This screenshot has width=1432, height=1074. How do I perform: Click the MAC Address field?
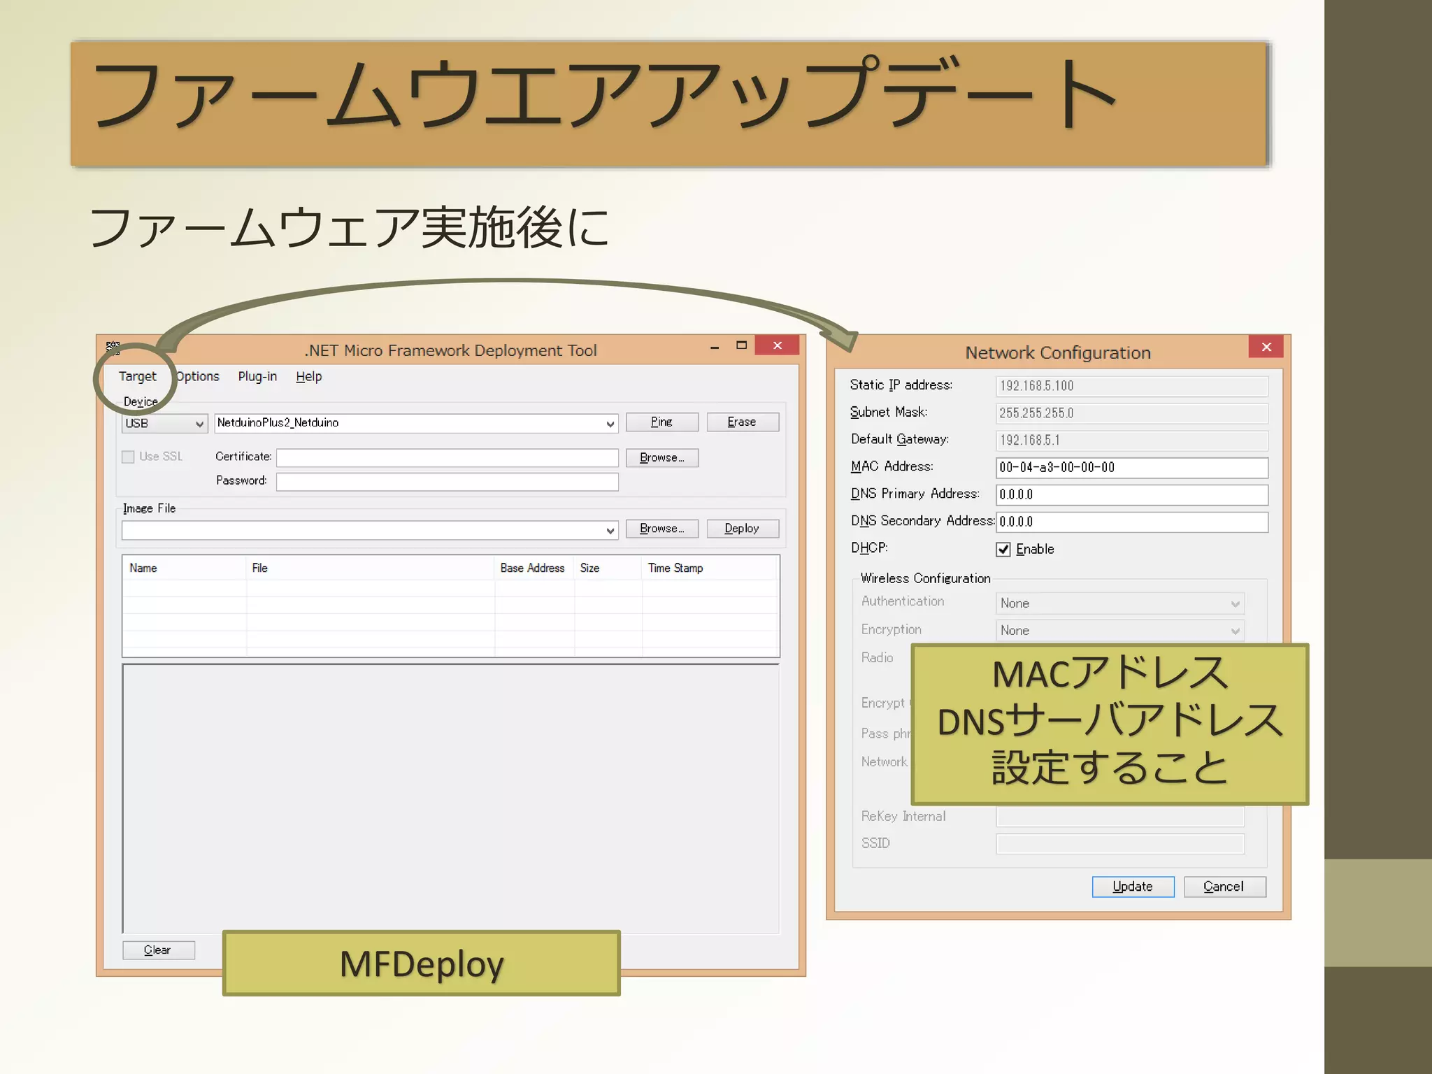(1131, 468)
